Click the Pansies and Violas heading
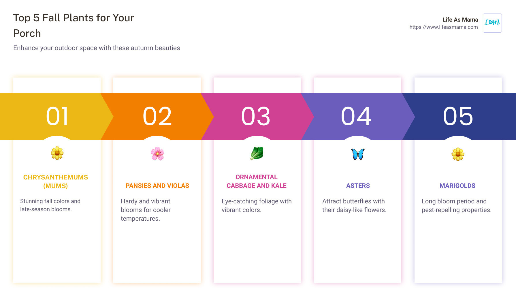516x295 pixels. 157,186
